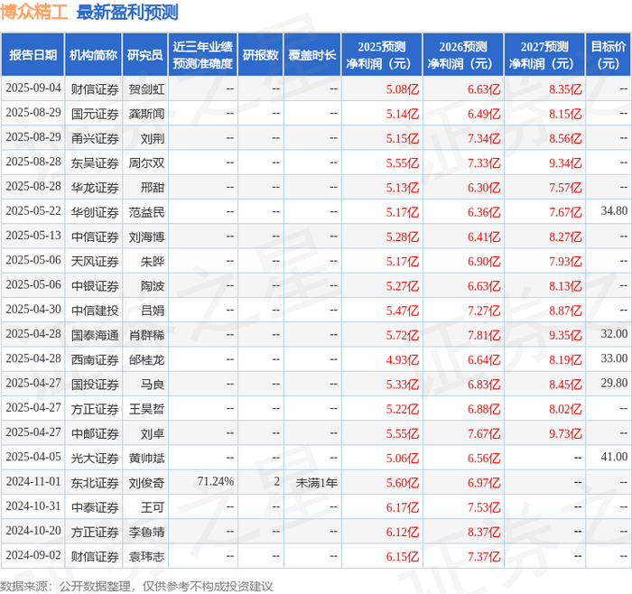632x594 pixels.
Task: Select researcher 范益民
Action: 146,212
